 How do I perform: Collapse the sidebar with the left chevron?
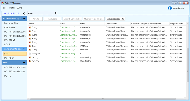(x=24, y=13)
